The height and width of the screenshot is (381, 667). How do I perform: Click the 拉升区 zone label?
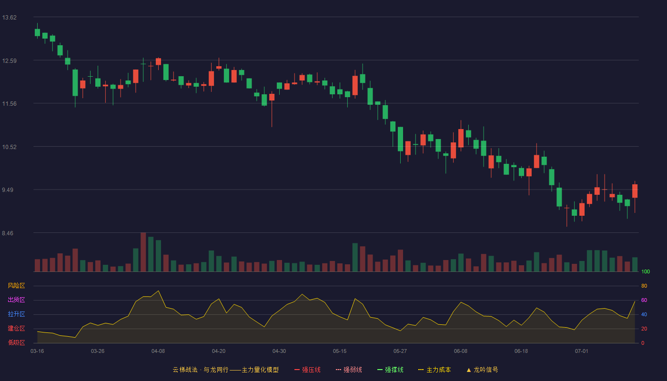pyautogui.click(x=16, y=314)
